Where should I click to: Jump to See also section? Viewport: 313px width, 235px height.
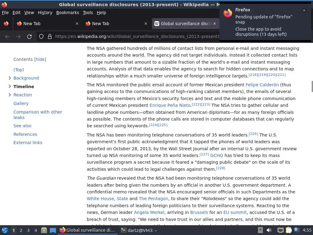(x=22, y=126)
